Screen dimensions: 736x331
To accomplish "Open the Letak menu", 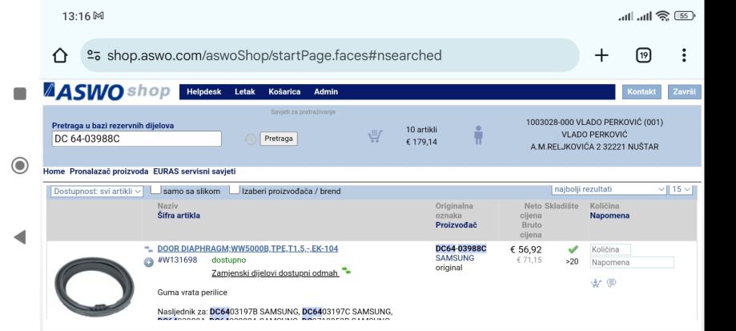I will point(245,92).
